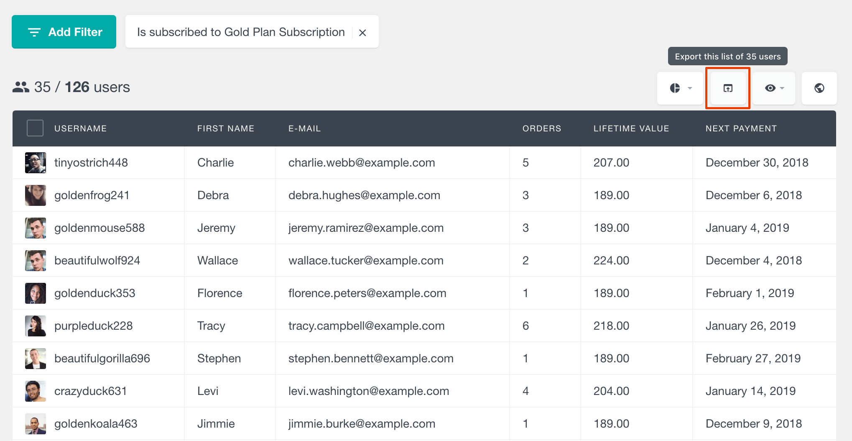Viewport: 852px width, 441px height.
Task: Open user goldenduck353
Action: 95,293
